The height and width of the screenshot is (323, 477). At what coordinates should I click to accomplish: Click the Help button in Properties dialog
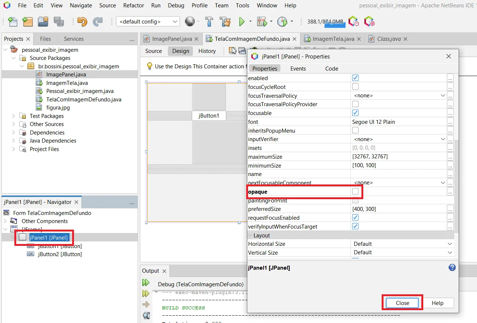coord(438,303)
